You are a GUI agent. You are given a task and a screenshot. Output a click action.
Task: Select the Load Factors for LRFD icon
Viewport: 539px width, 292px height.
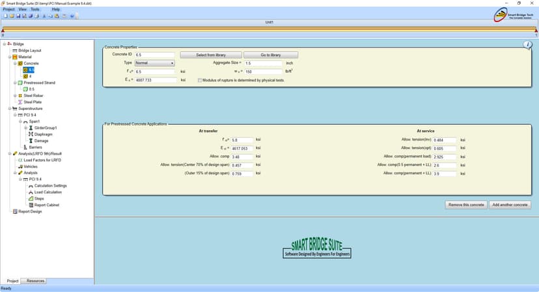pos(20,160)
